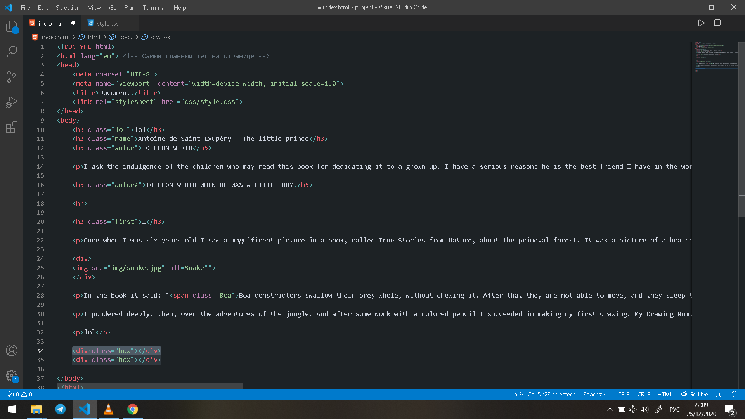Select the index.html tab
745x419 pixels.
pyautogui.click(x=52, y=23)
